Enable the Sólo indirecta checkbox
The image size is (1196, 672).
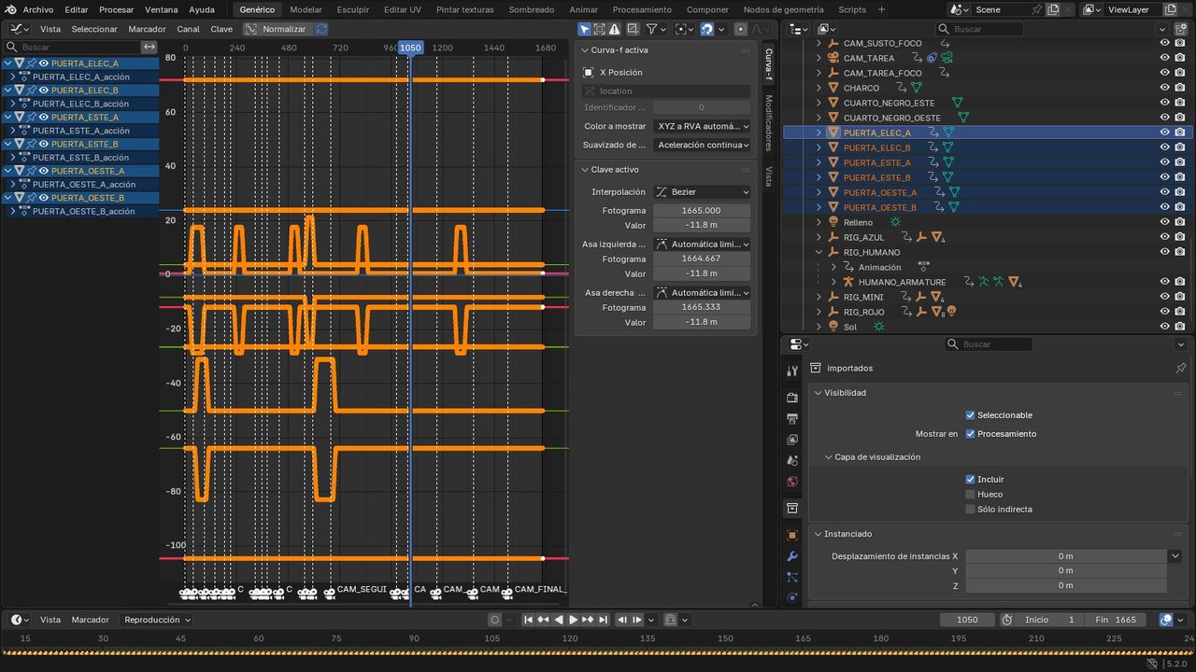pos(970,509)
